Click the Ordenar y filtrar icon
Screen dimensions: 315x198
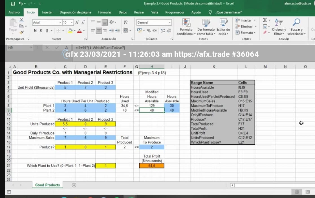pos(279,23)
